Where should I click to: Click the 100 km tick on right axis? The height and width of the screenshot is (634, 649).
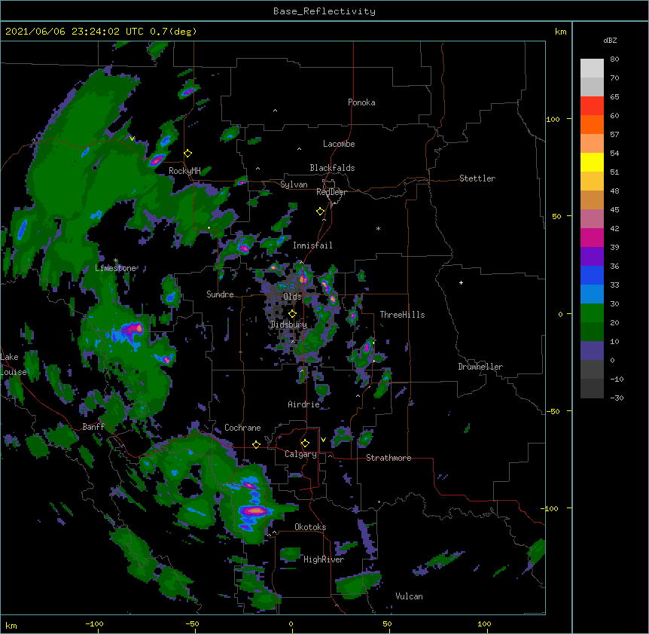pyautogui.click(x=553, y=119)
